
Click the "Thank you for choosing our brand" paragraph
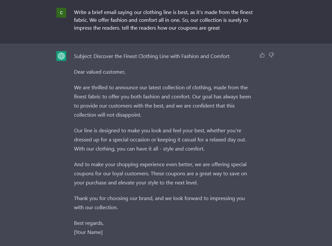(x=159, y=203)
